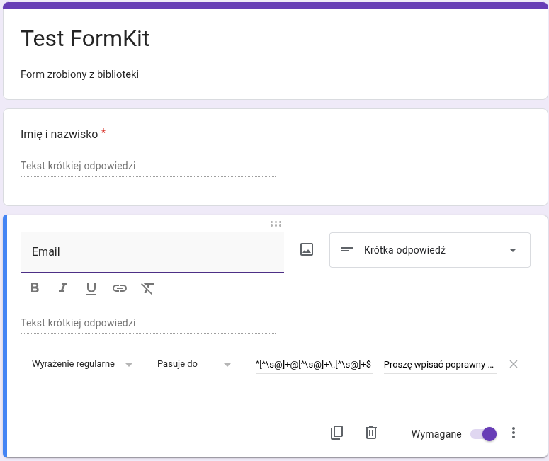This screenshot has width=549, height=461.
Task: Edit the Email question title field
Action: pyautogui.click(x=152, y=252)
